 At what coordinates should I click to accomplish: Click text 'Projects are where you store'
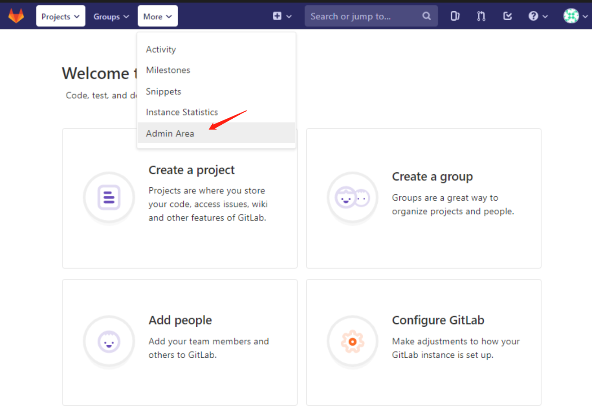[207, 191]
